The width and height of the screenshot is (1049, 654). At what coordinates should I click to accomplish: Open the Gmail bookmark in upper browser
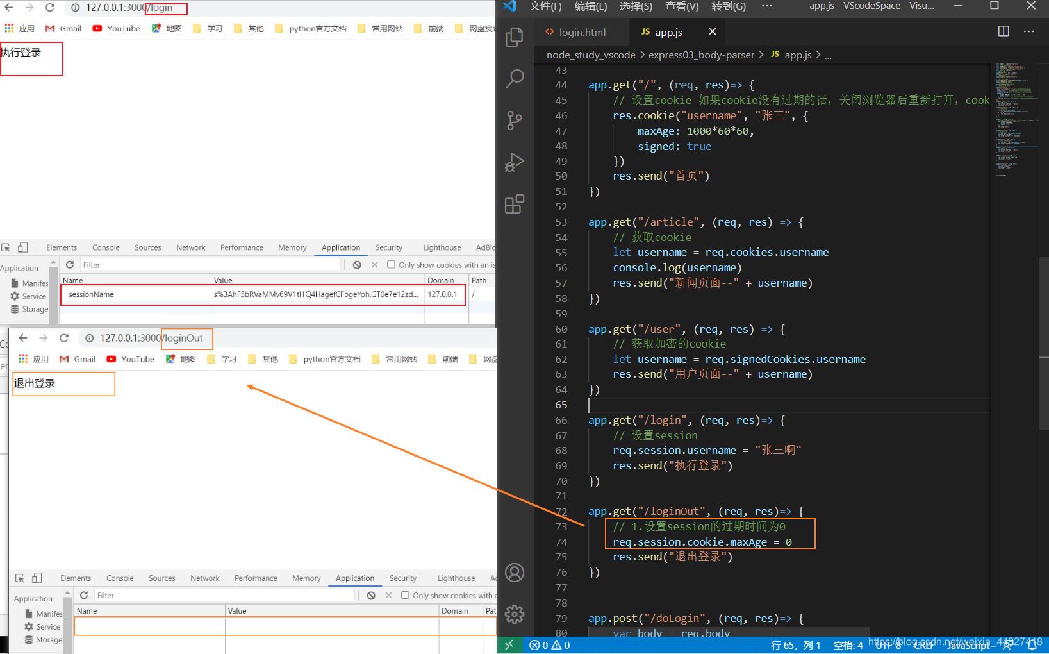tap(63, 29)
